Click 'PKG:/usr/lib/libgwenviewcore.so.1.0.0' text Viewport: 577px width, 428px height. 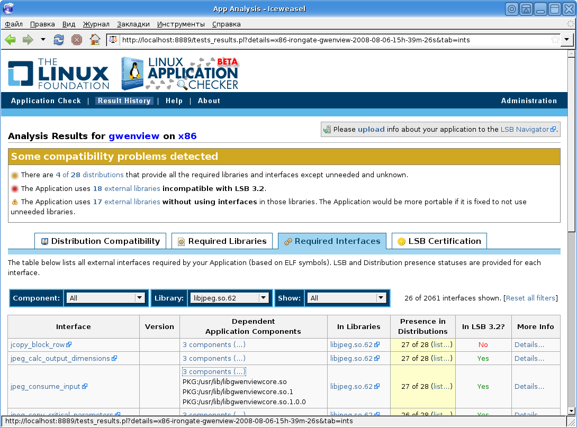point(244,402)
